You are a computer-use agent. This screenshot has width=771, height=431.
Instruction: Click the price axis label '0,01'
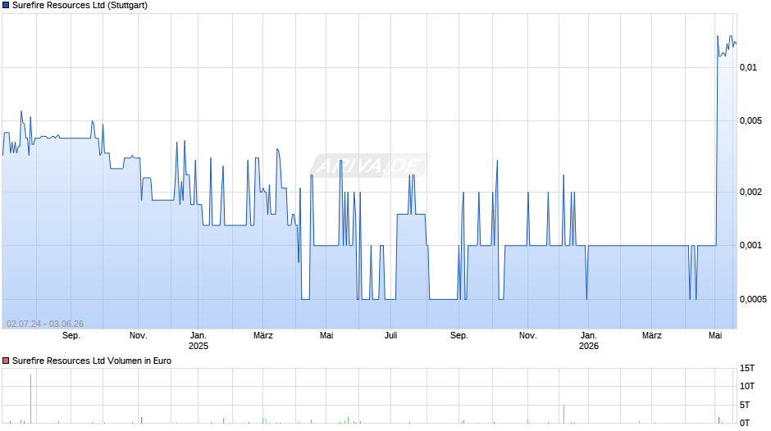pyautogui.click(x=748, y=67)
